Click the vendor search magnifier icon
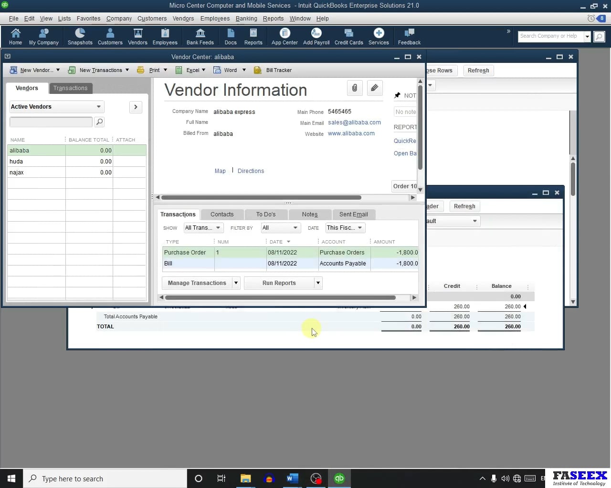This screenshot has height=488, width=611. point(99,122)
